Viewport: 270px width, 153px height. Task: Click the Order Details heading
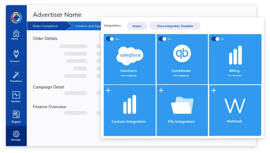pyautogui.click(x=45, y=38)
